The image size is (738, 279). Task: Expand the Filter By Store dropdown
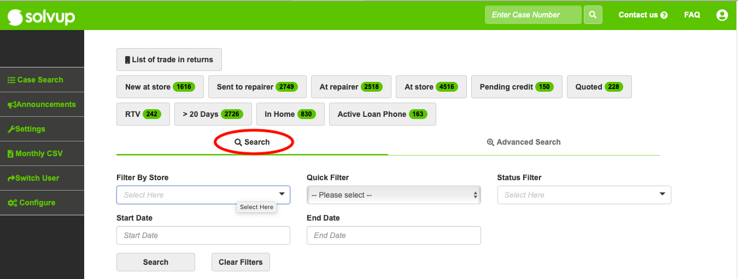pyautogui.click(x=203, y=195)
